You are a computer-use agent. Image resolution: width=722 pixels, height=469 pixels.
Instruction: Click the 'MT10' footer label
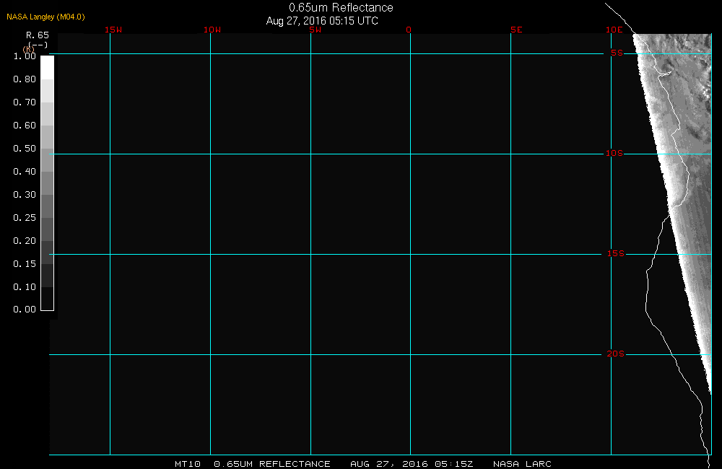point(188,464)
